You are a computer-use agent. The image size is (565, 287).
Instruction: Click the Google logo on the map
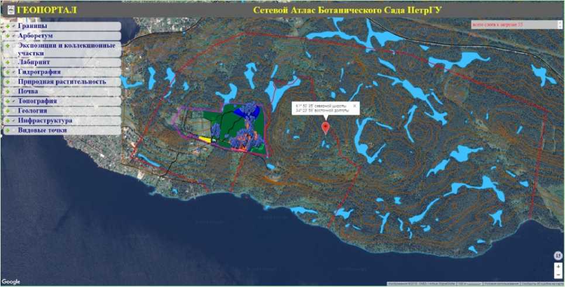(x=11, y=282)
